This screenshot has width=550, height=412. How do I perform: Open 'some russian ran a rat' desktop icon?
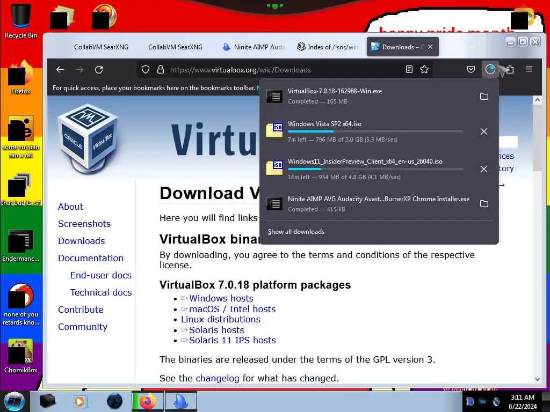(21, 137)
